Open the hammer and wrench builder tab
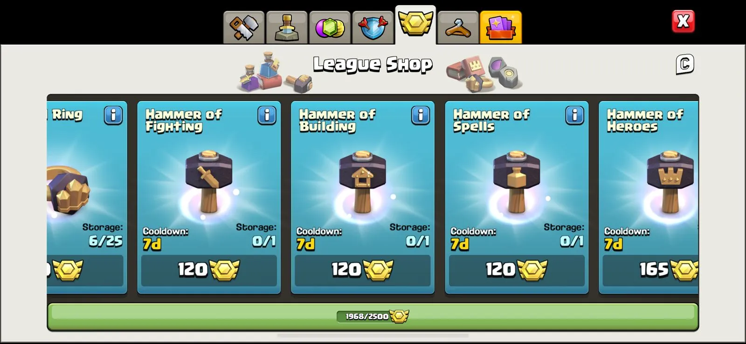Screen dimensions: 746x344 pyautogui.click(x=244, y=28)
